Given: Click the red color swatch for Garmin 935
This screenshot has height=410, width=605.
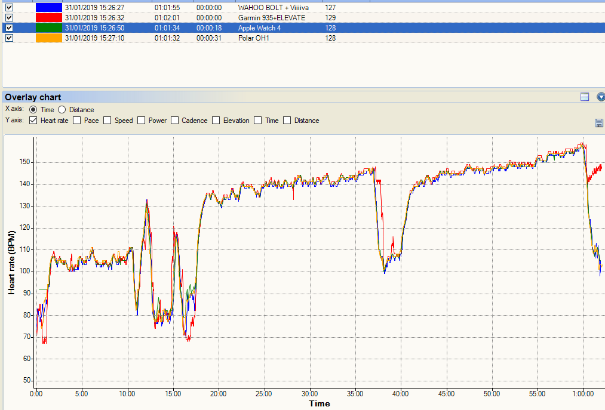Looking at the screenshot, I should [49, 18].
